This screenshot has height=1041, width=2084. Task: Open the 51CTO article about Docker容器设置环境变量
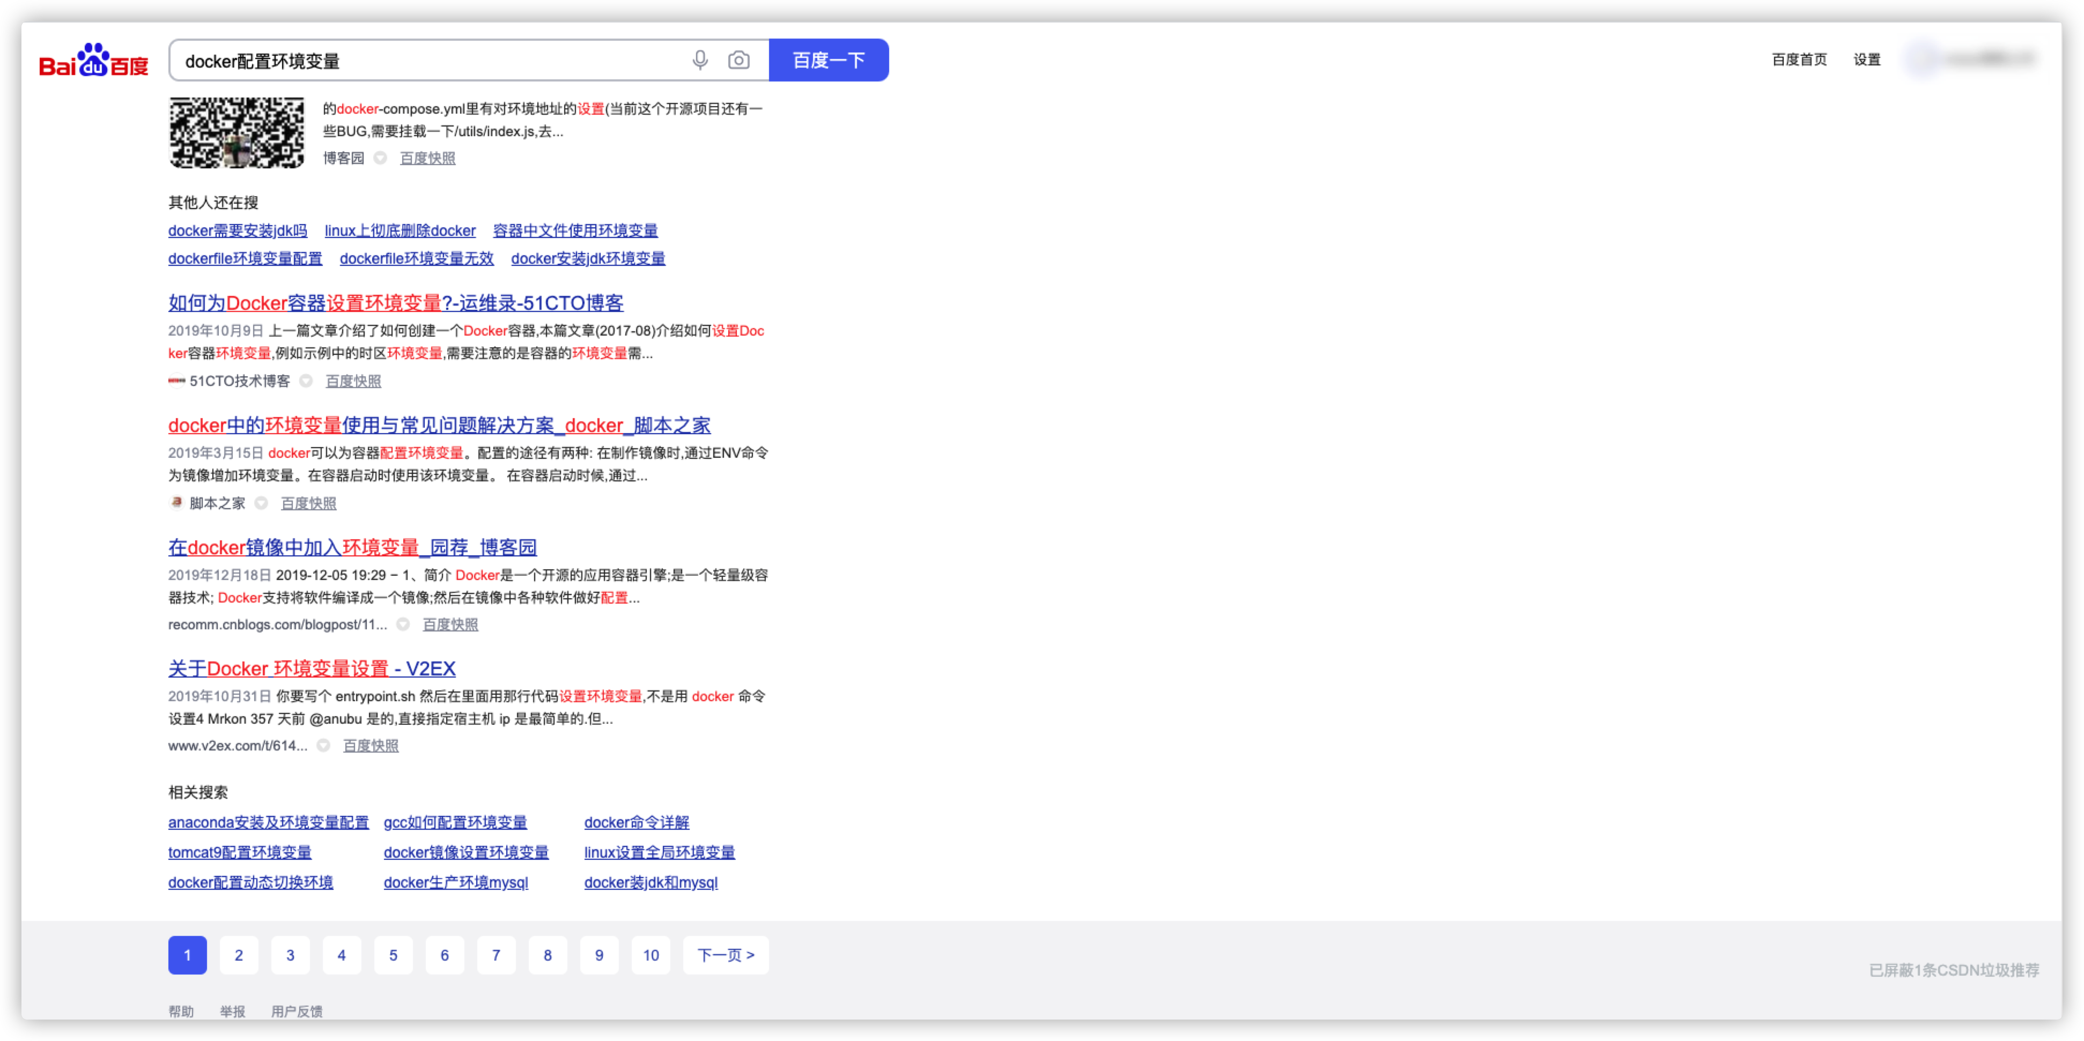coord(396,303)
